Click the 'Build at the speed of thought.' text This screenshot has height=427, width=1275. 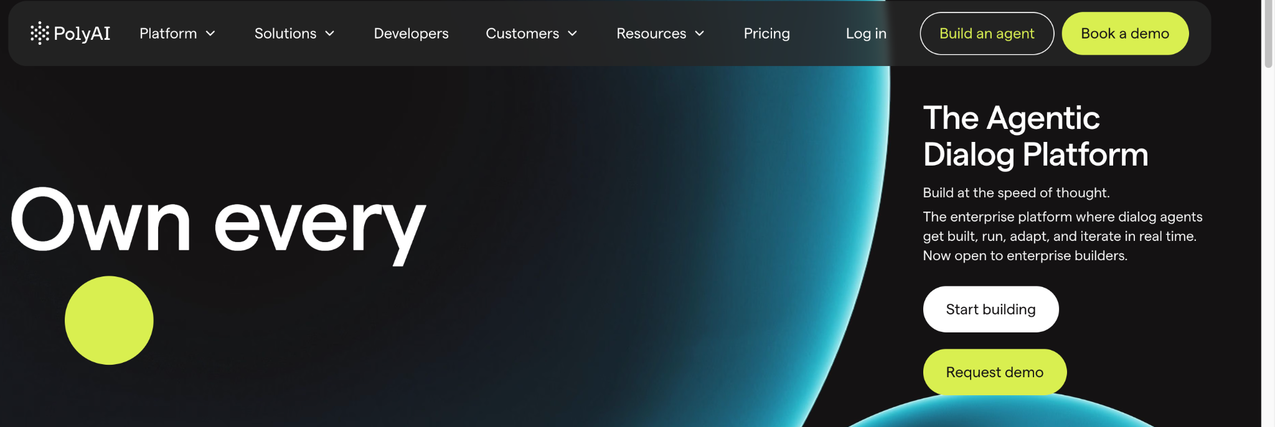coord(1016,193)
